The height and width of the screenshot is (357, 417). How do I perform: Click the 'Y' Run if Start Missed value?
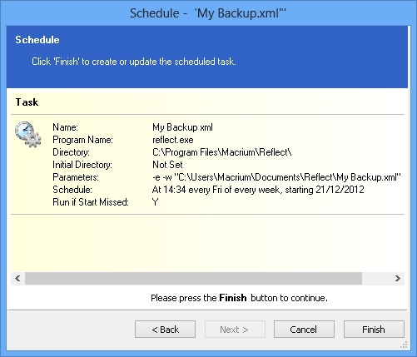coord(156,202)
